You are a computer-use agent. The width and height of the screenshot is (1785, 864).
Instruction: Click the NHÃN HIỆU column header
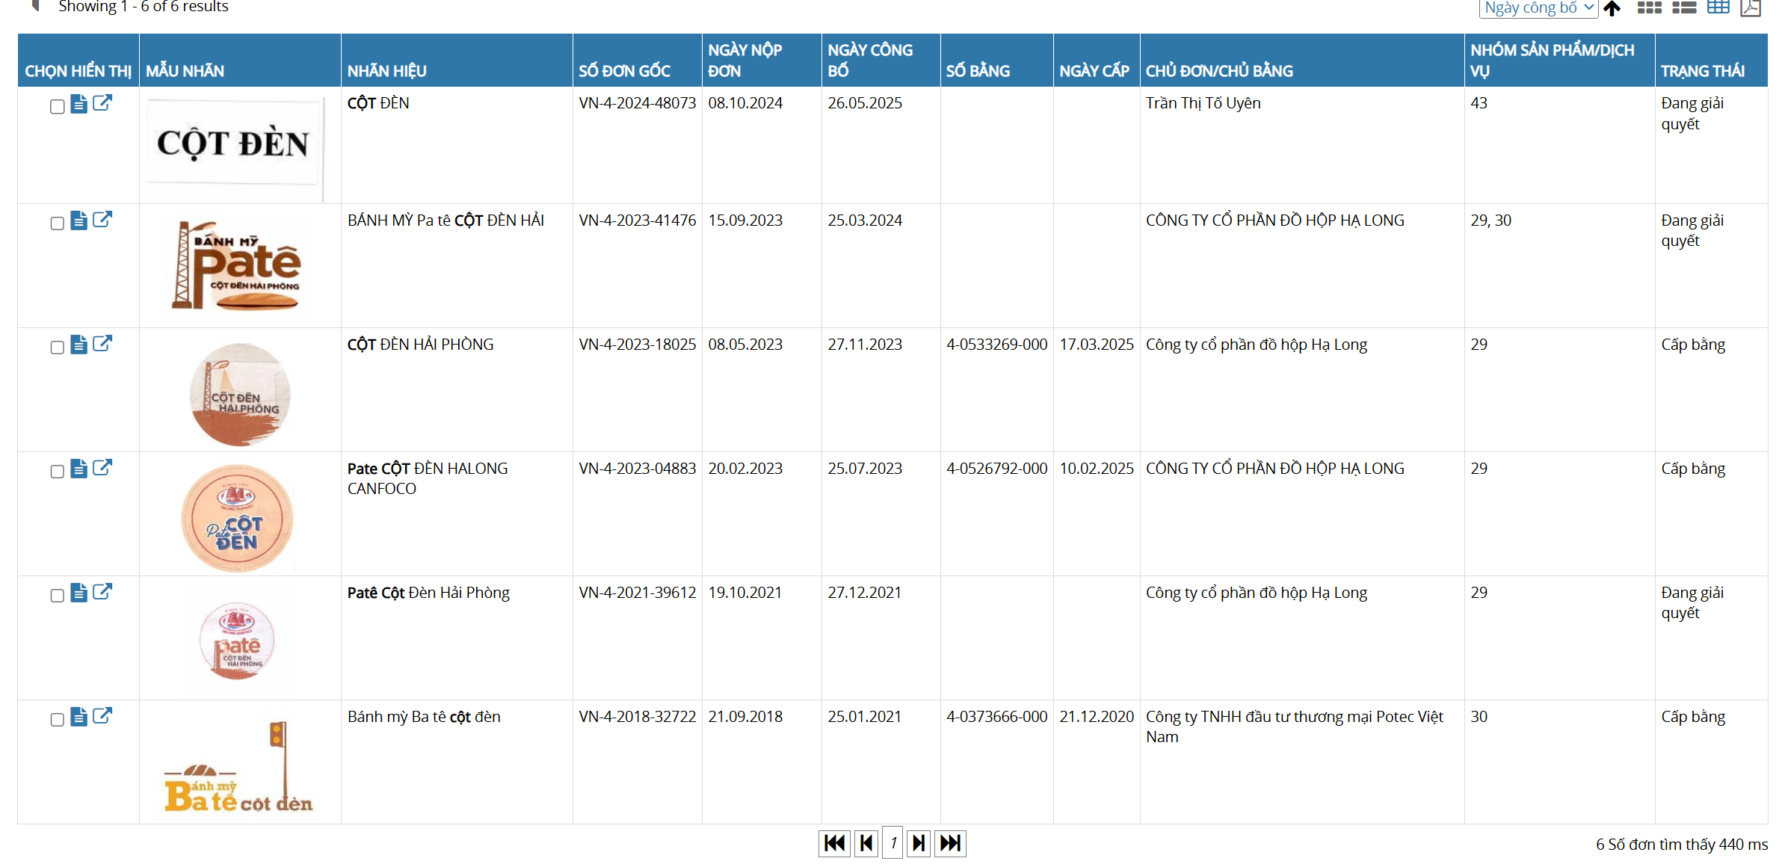386,71
